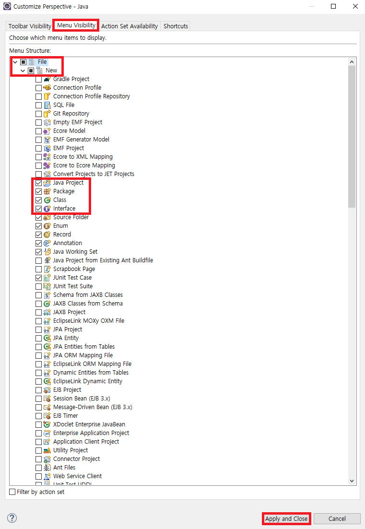Click the Git Repository icon
The image size is (365, 529).
point(47,114)
